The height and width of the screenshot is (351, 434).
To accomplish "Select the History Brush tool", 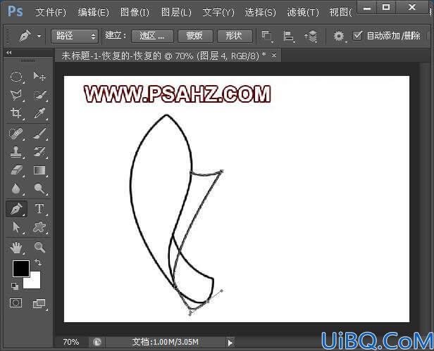I will [39, 152].
